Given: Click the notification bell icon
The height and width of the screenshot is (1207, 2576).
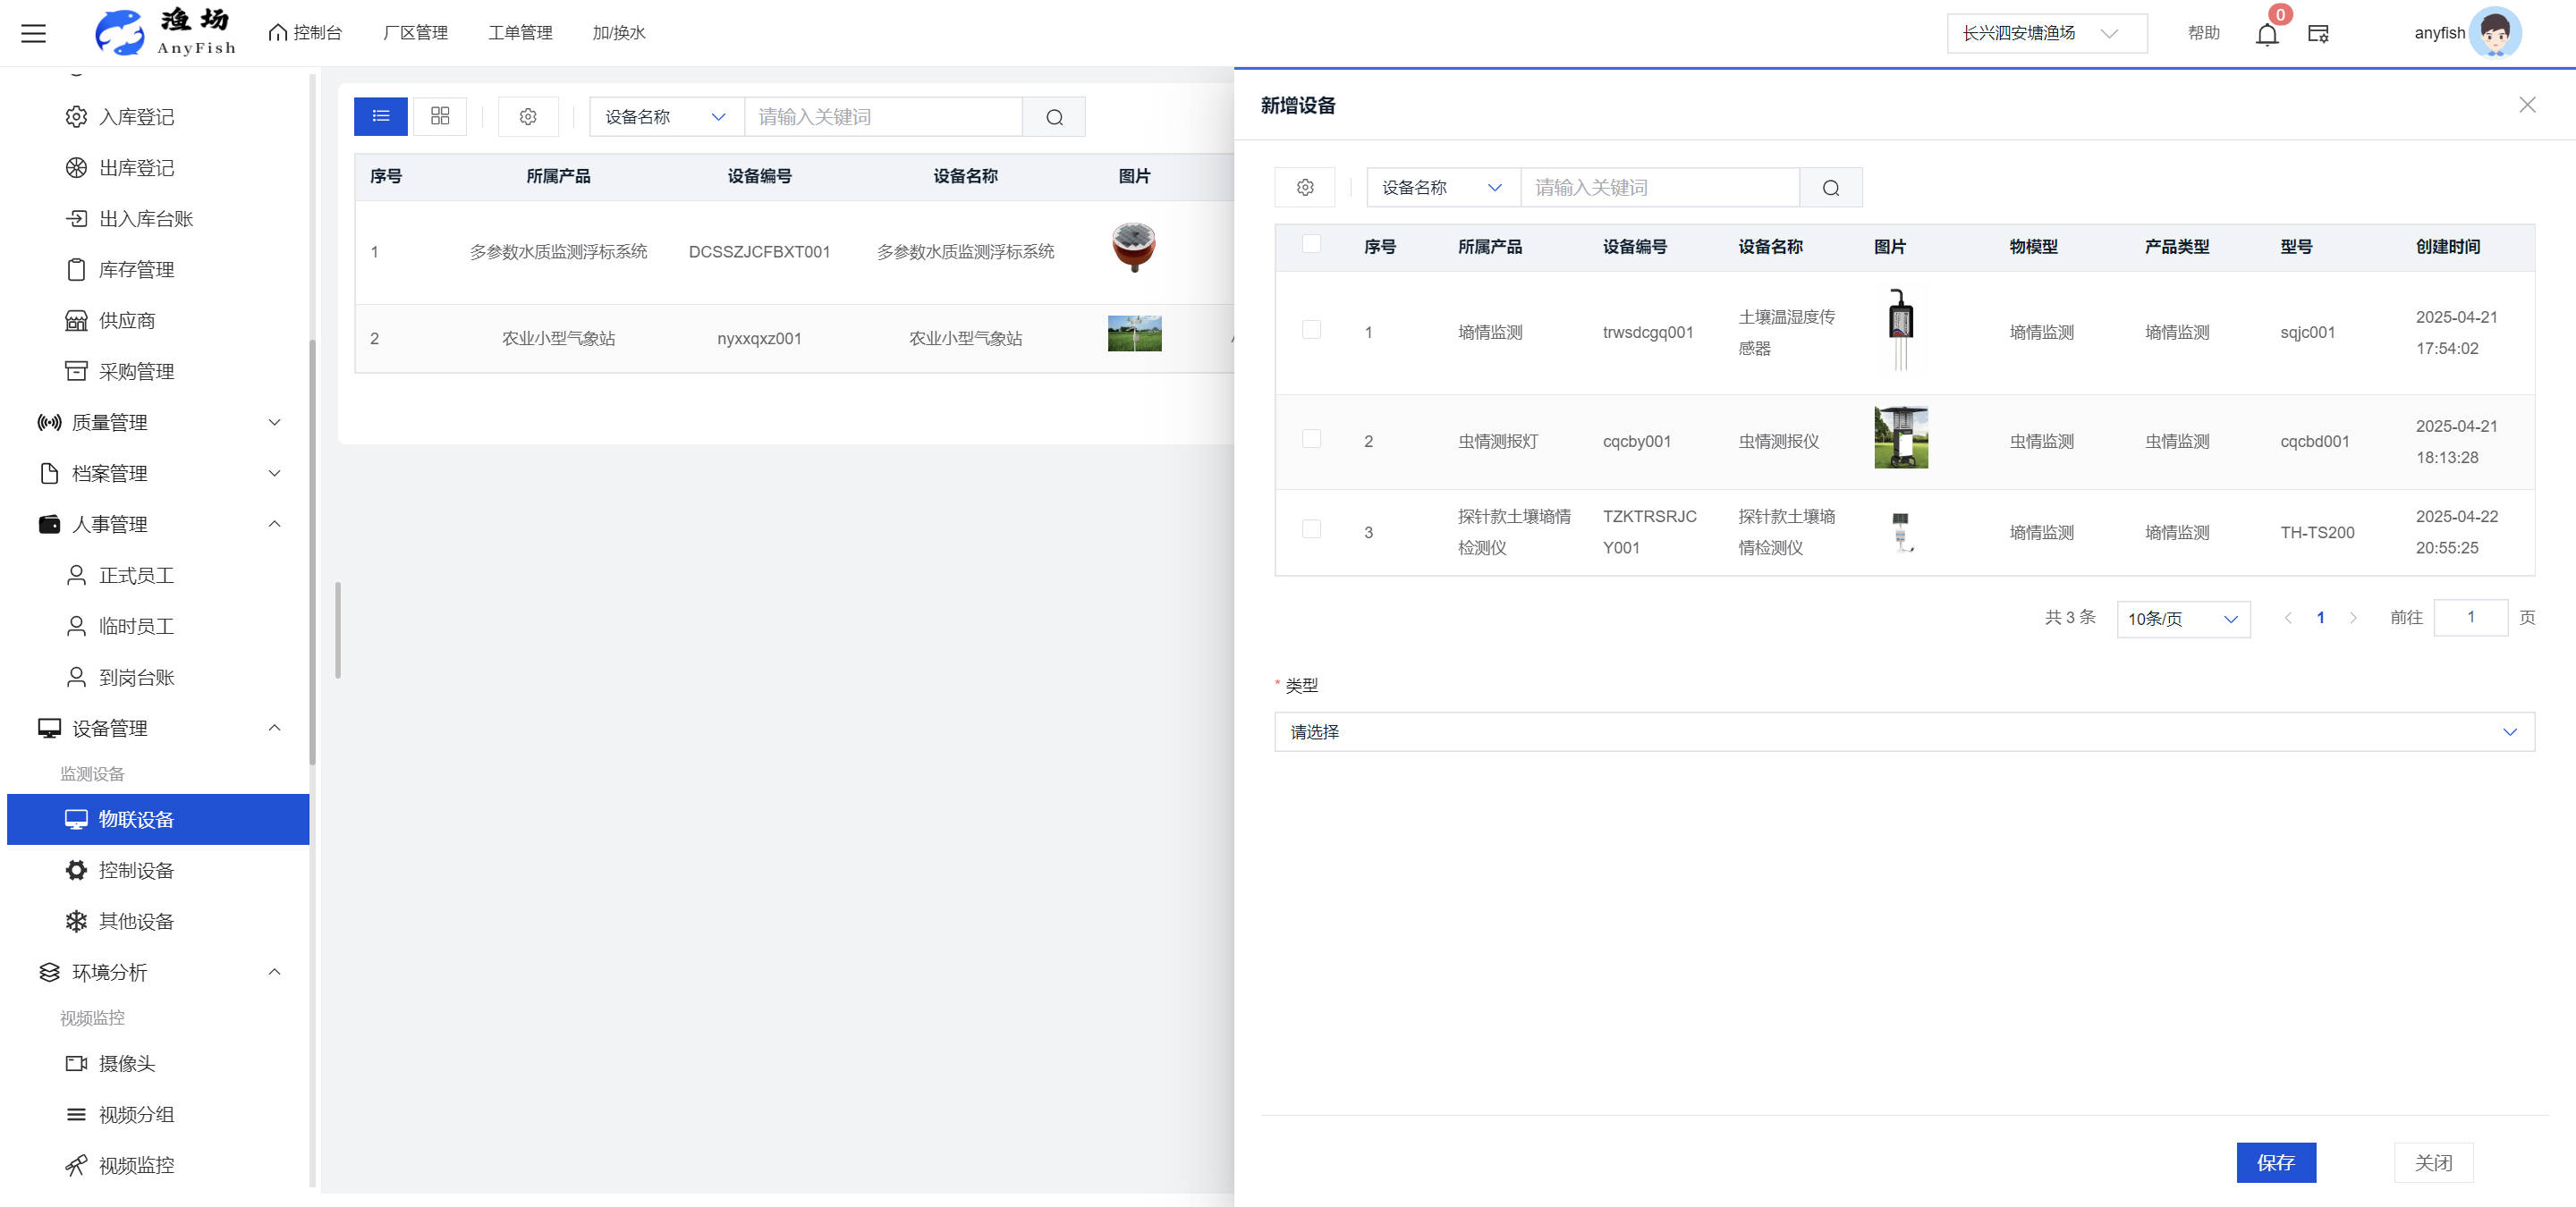Looking at the screenshot, I should coord(2266,35).
